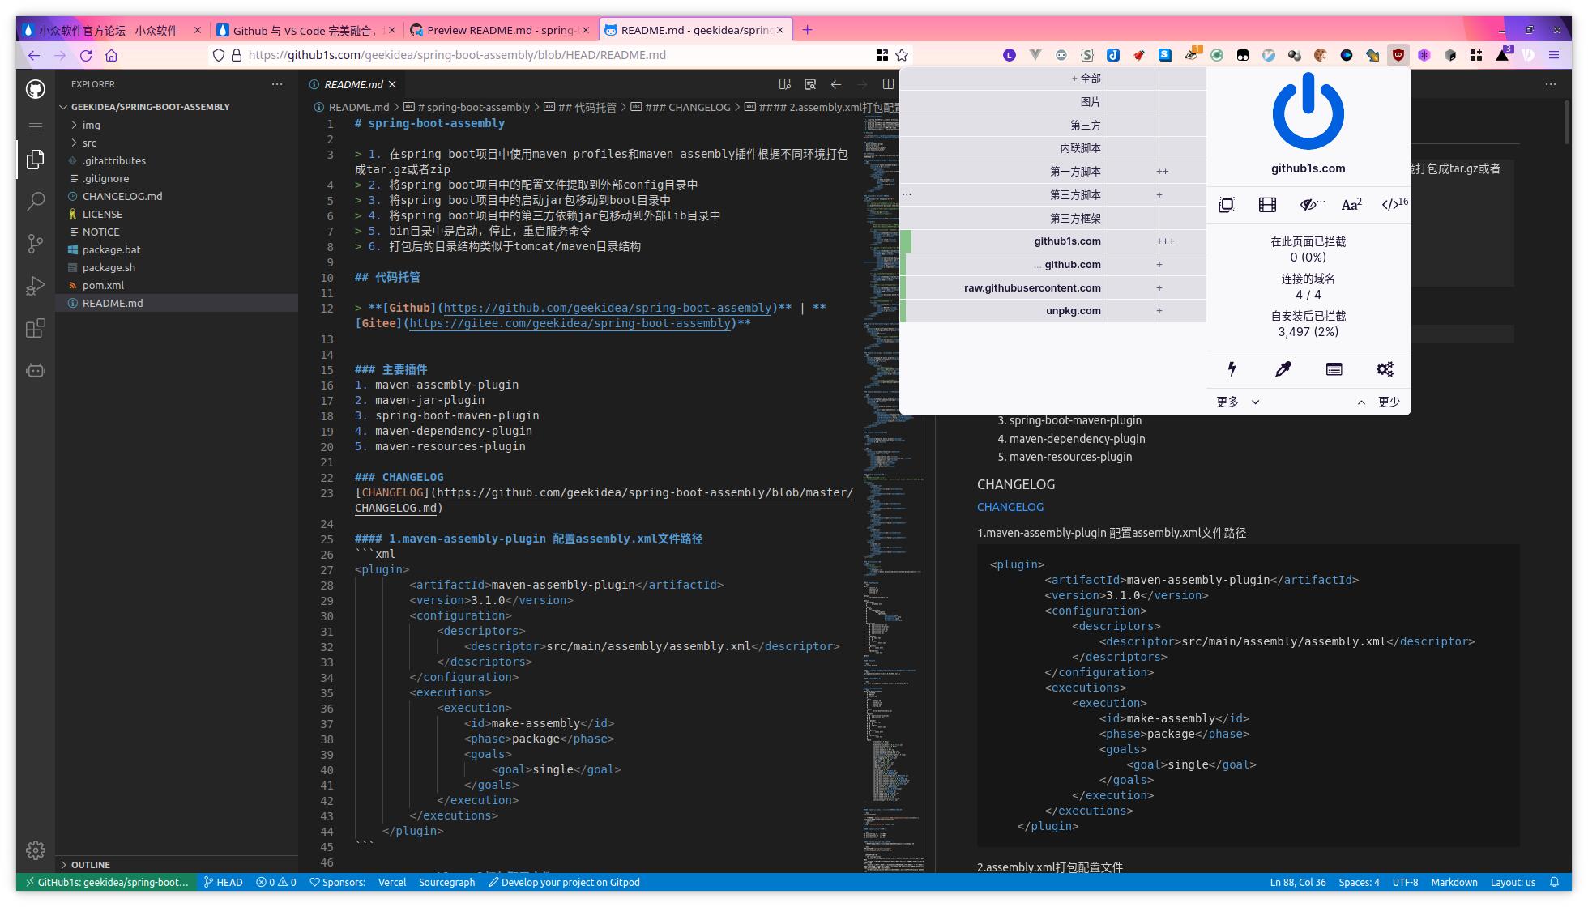Expand uBlock panel with 更多

click(x=1238, y=402)
